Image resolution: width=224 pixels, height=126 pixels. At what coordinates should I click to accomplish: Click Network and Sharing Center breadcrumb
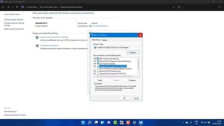[71, 7]
